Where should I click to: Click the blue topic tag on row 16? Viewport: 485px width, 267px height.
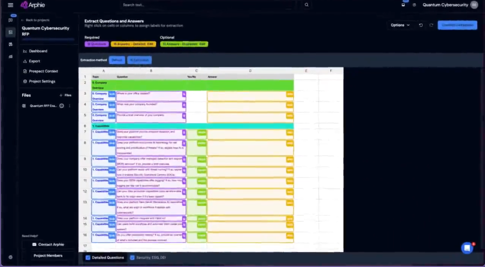click(x=112, y=236)
